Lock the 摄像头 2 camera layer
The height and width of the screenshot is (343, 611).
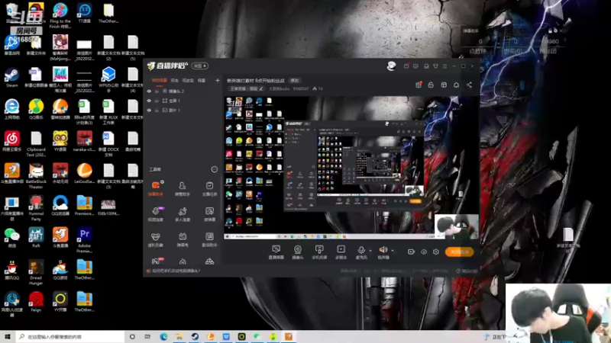point(157,91)
